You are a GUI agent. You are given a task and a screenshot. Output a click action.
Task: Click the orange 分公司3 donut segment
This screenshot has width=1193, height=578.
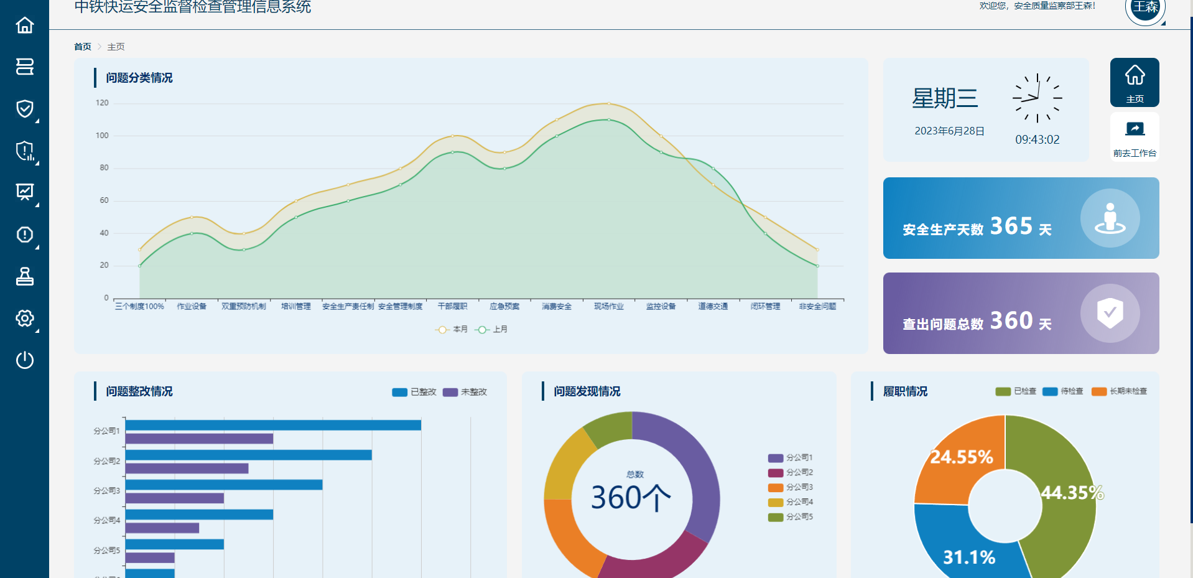click(x=566, y=538)
